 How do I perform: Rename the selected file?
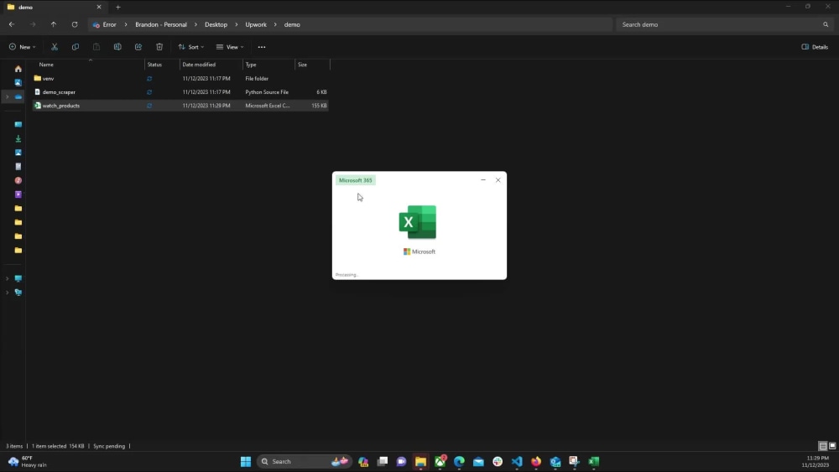(x=117, y=47)
